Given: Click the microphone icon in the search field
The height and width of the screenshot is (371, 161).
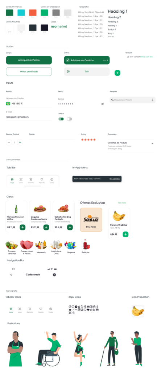Looking at the screenshot, I should [x=153, y=100].
